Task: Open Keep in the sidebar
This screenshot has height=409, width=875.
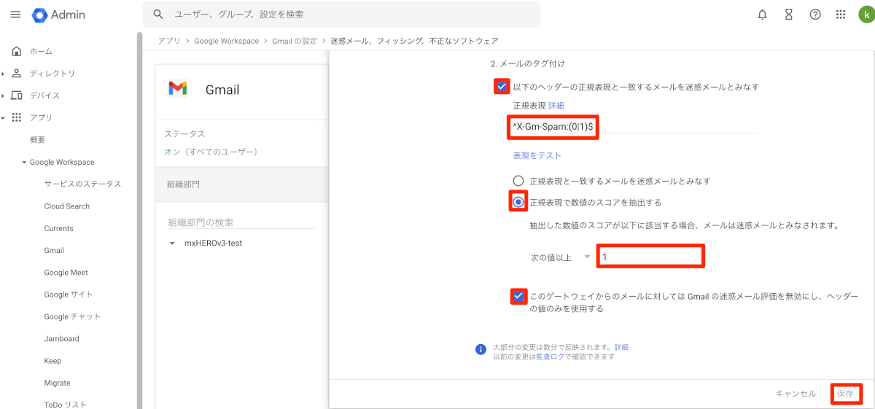Action: click(52, 361)
